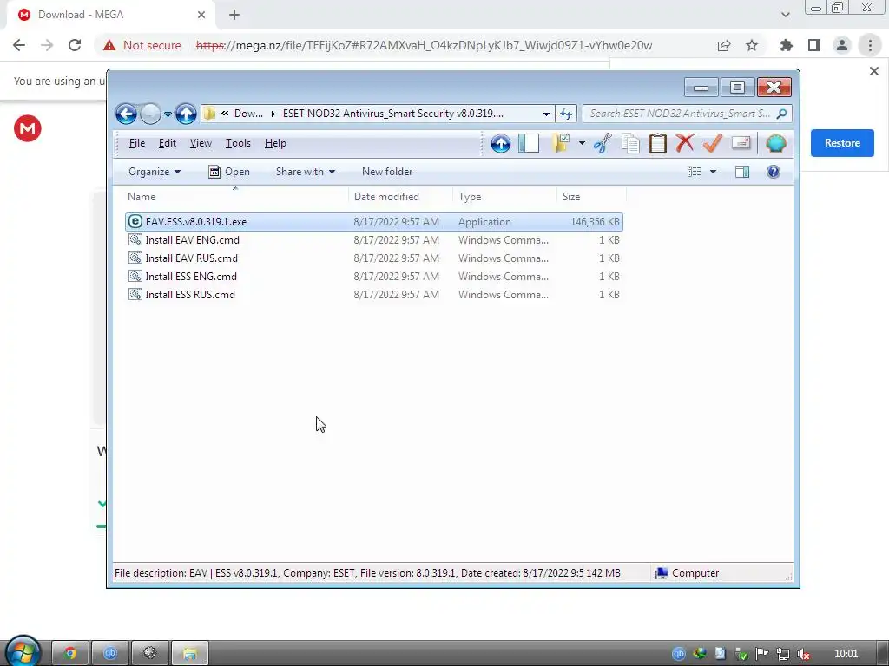Open Chrome extensions puzzle icon
Viewport: 889px width, 666px height.
click(x=787, y=45)
